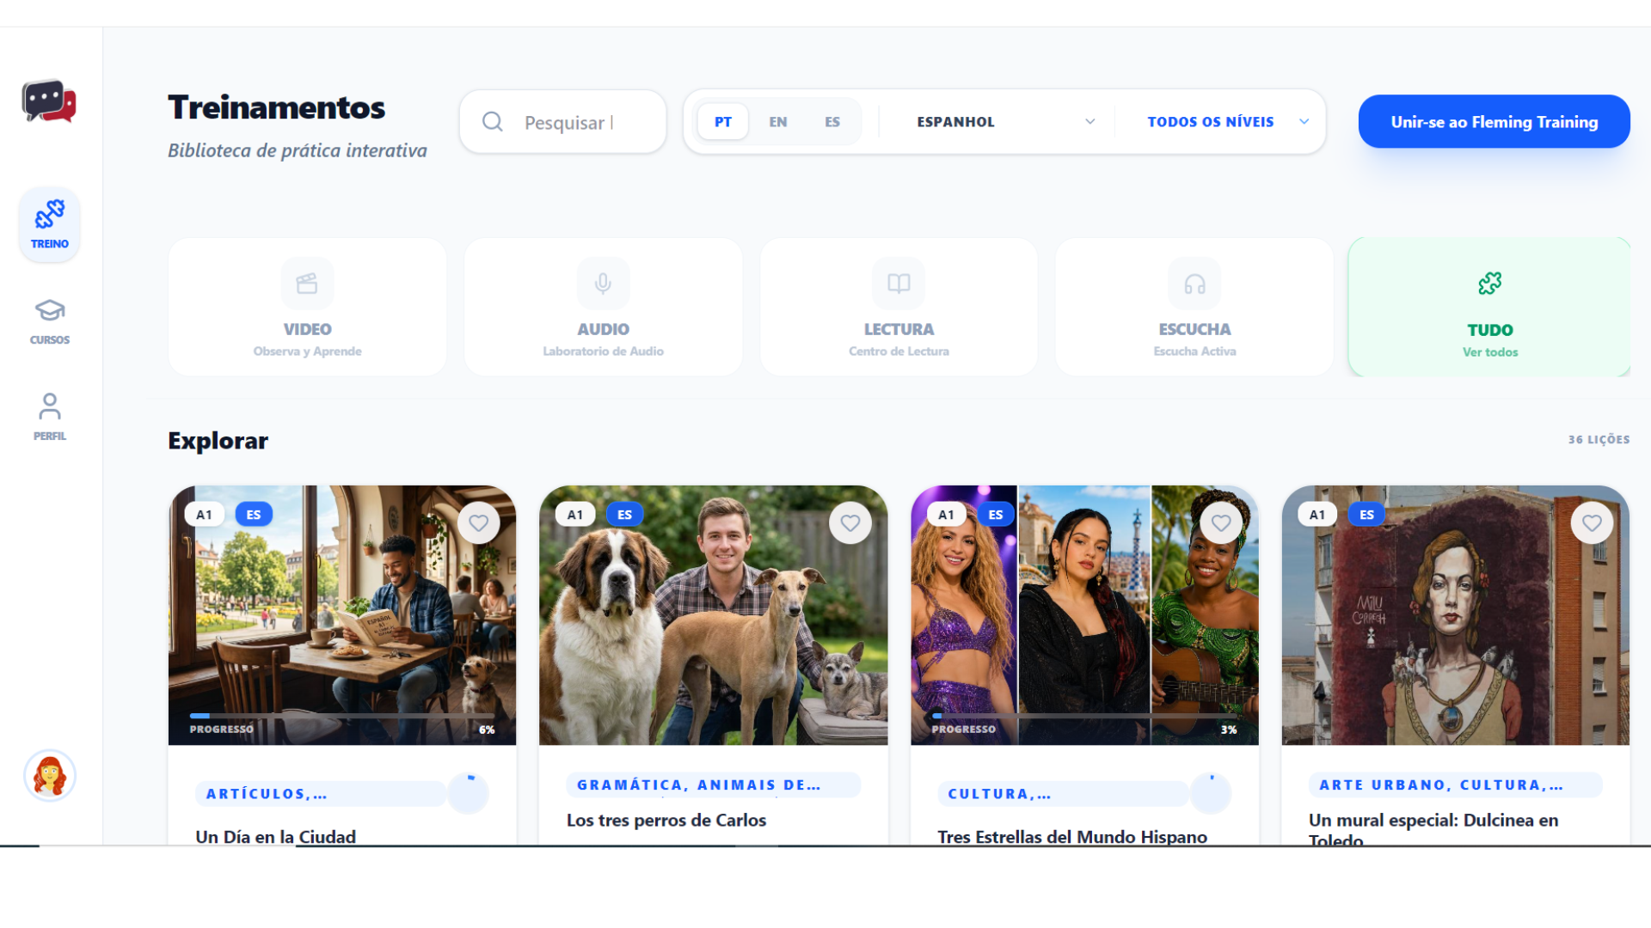Click the search magnifier icon

pos(493,122)
